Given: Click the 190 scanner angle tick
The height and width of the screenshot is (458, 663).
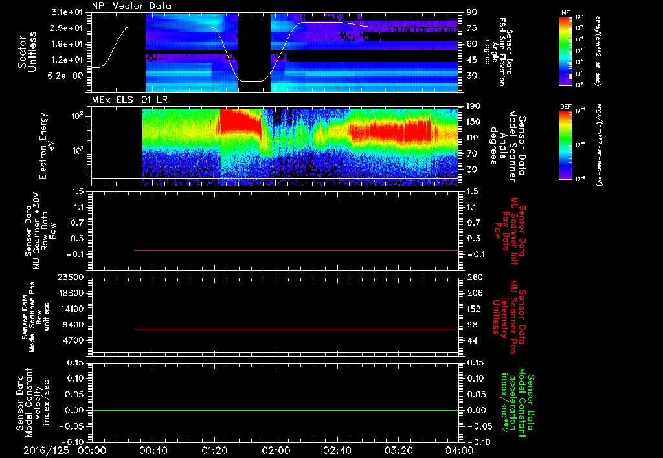Looking at the screenshot, I should coord(473,106).
